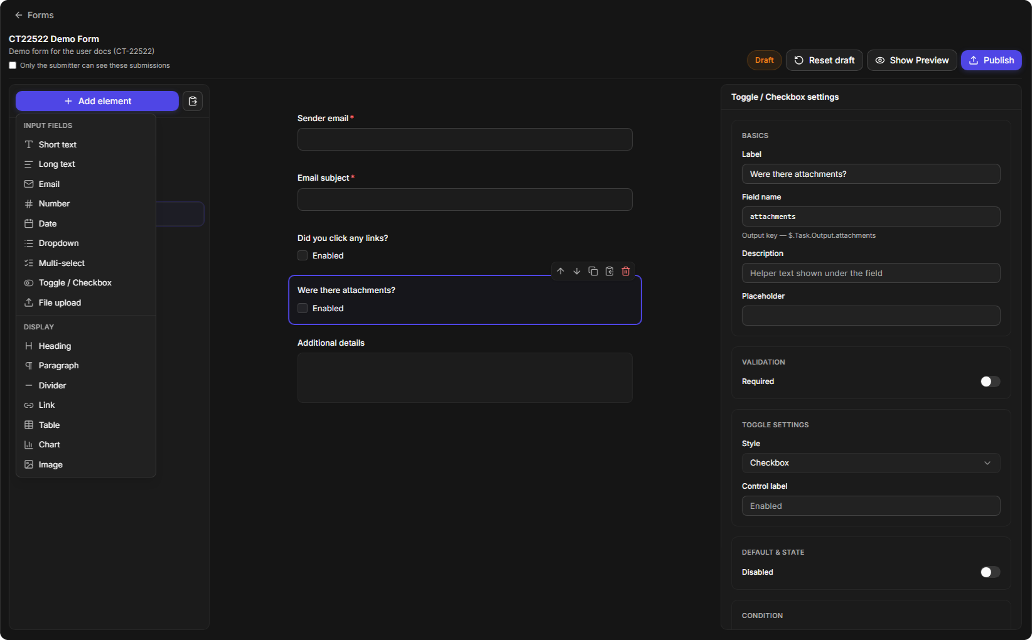The image size is (1032, 640).
Task: Focus the Control label input showing Enabled
Action: click(871, 506)
